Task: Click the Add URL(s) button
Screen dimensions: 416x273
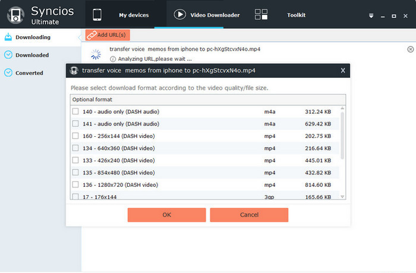Action: [108, 34]
